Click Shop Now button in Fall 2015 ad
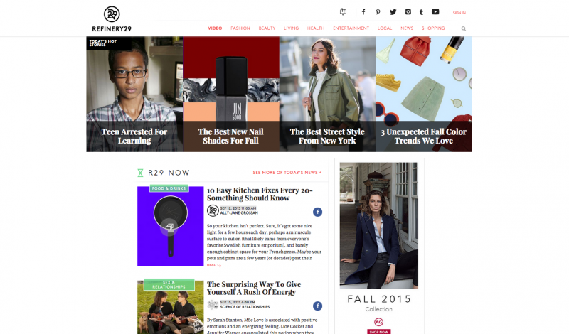 click(378, 331)
